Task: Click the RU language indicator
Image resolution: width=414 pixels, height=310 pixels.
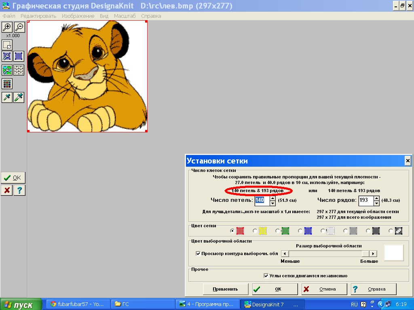Action: tap(354, 304)
